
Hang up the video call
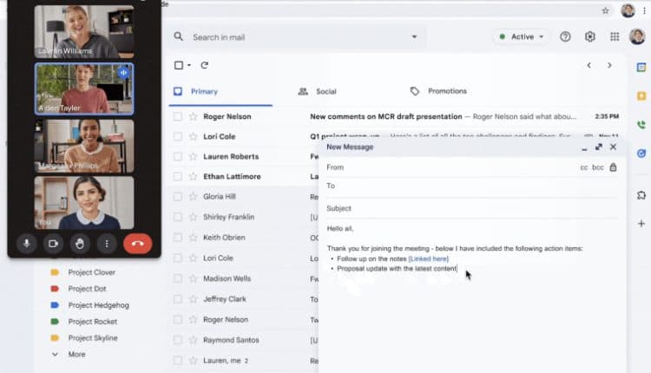(x=137, y=244)
